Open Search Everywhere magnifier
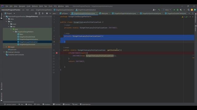197x110 pixels. [x=188, y=10]
